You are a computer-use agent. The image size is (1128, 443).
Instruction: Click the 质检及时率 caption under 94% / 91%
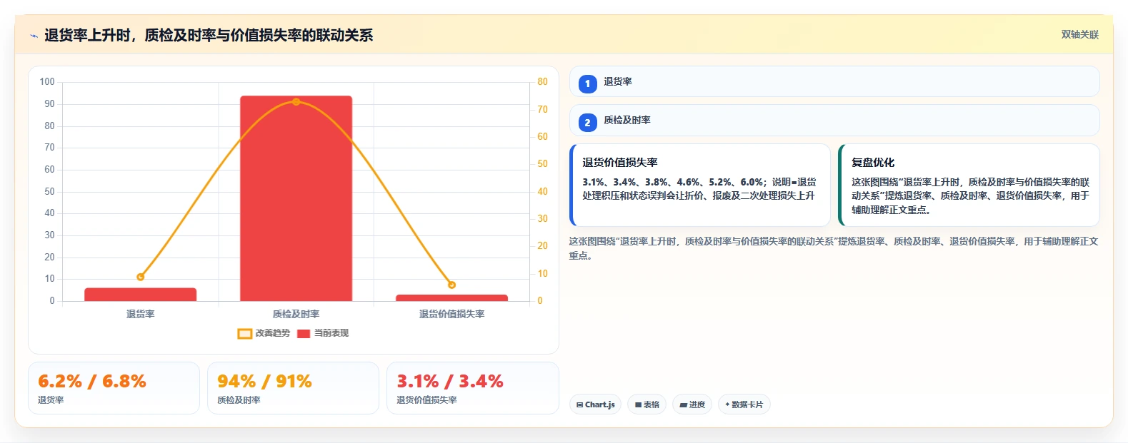click(239, 400)
